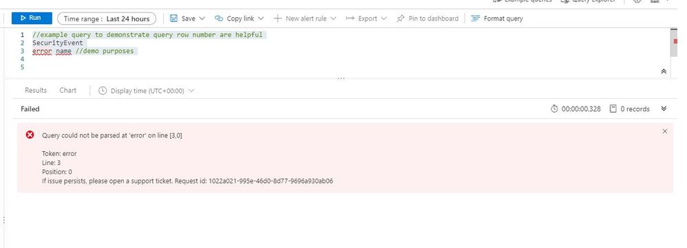The height and width of the screenshot is (248, 687).
Task: Click the comment on editor line 1
Action: 147,34
